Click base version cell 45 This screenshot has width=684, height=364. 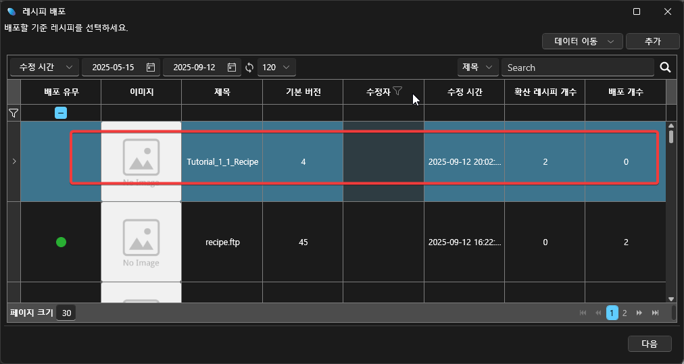pos(303,242)
